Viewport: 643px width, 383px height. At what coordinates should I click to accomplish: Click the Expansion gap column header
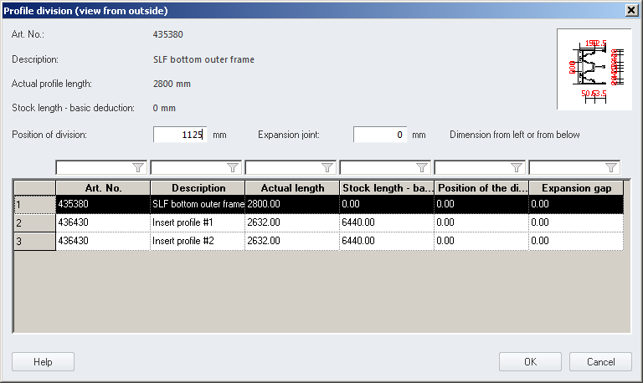pyautogui.click(x=576, y=188)
